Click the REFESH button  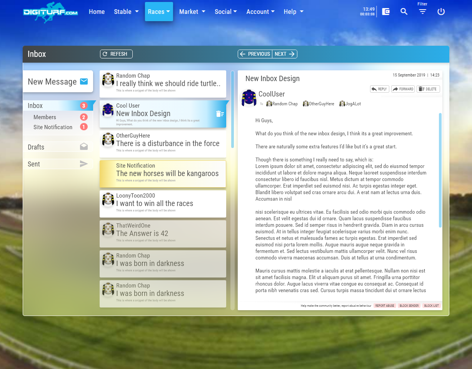[x=116, y=54]
